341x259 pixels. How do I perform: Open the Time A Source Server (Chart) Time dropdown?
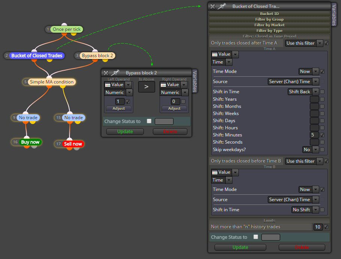point(293,82)
